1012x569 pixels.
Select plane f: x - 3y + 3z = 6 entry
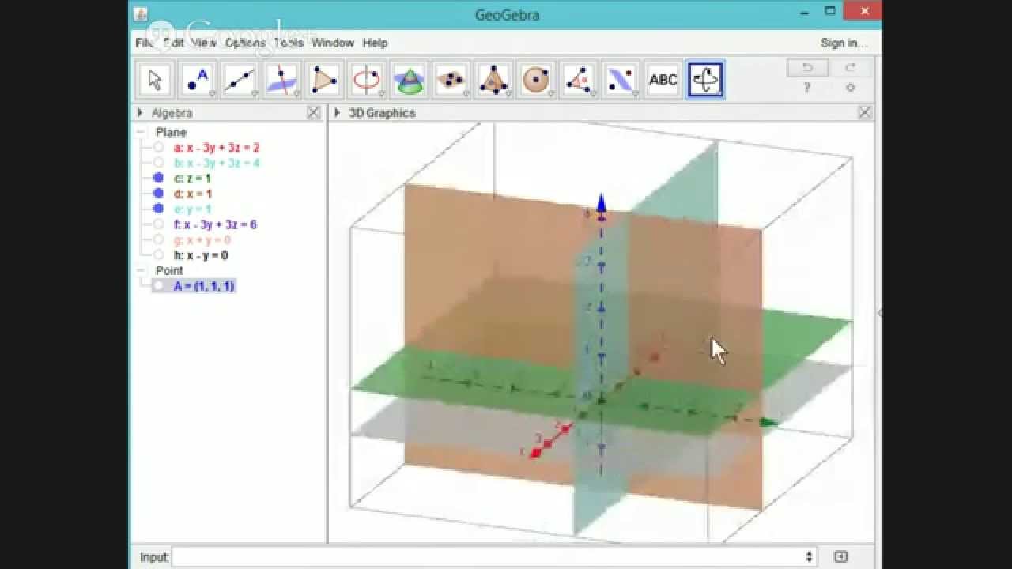[215, 224]
